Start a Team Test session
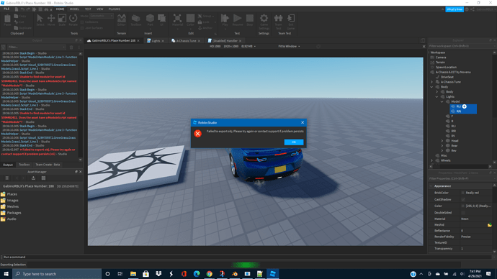Screen dimensions: 497x279 tap(278, 22)
